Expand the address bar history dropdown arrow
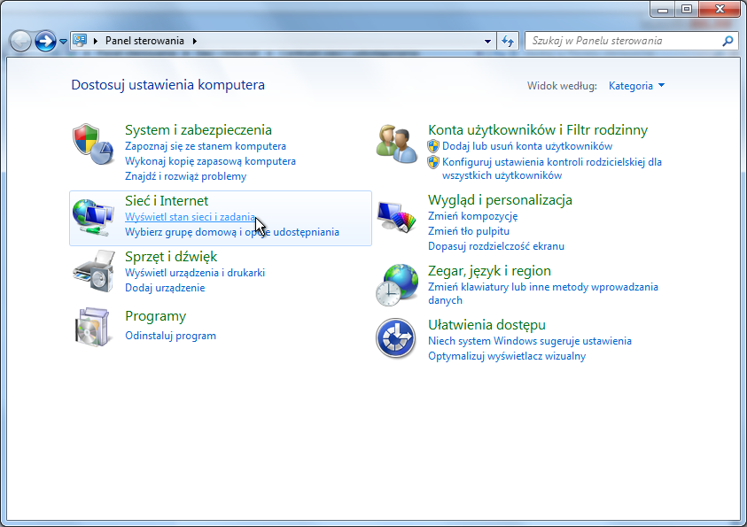Viewport: 747px width, 527px height. click(488, 41)
